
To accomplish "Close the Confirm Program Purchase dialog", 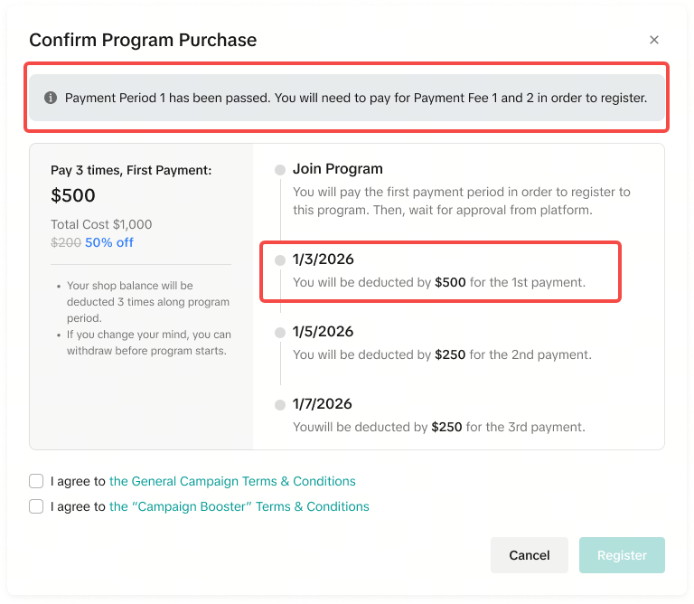I will click(x=654, y=40).
